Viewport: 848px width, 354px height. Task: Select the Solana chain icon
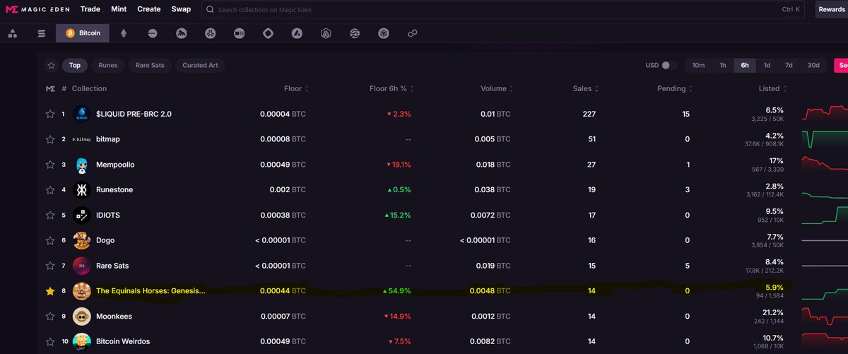(41, 33)
